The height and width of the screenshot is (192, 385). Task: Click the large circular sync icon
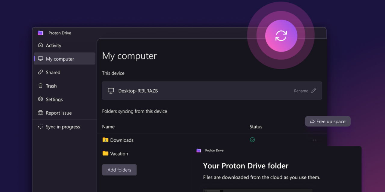click(281, 36)
